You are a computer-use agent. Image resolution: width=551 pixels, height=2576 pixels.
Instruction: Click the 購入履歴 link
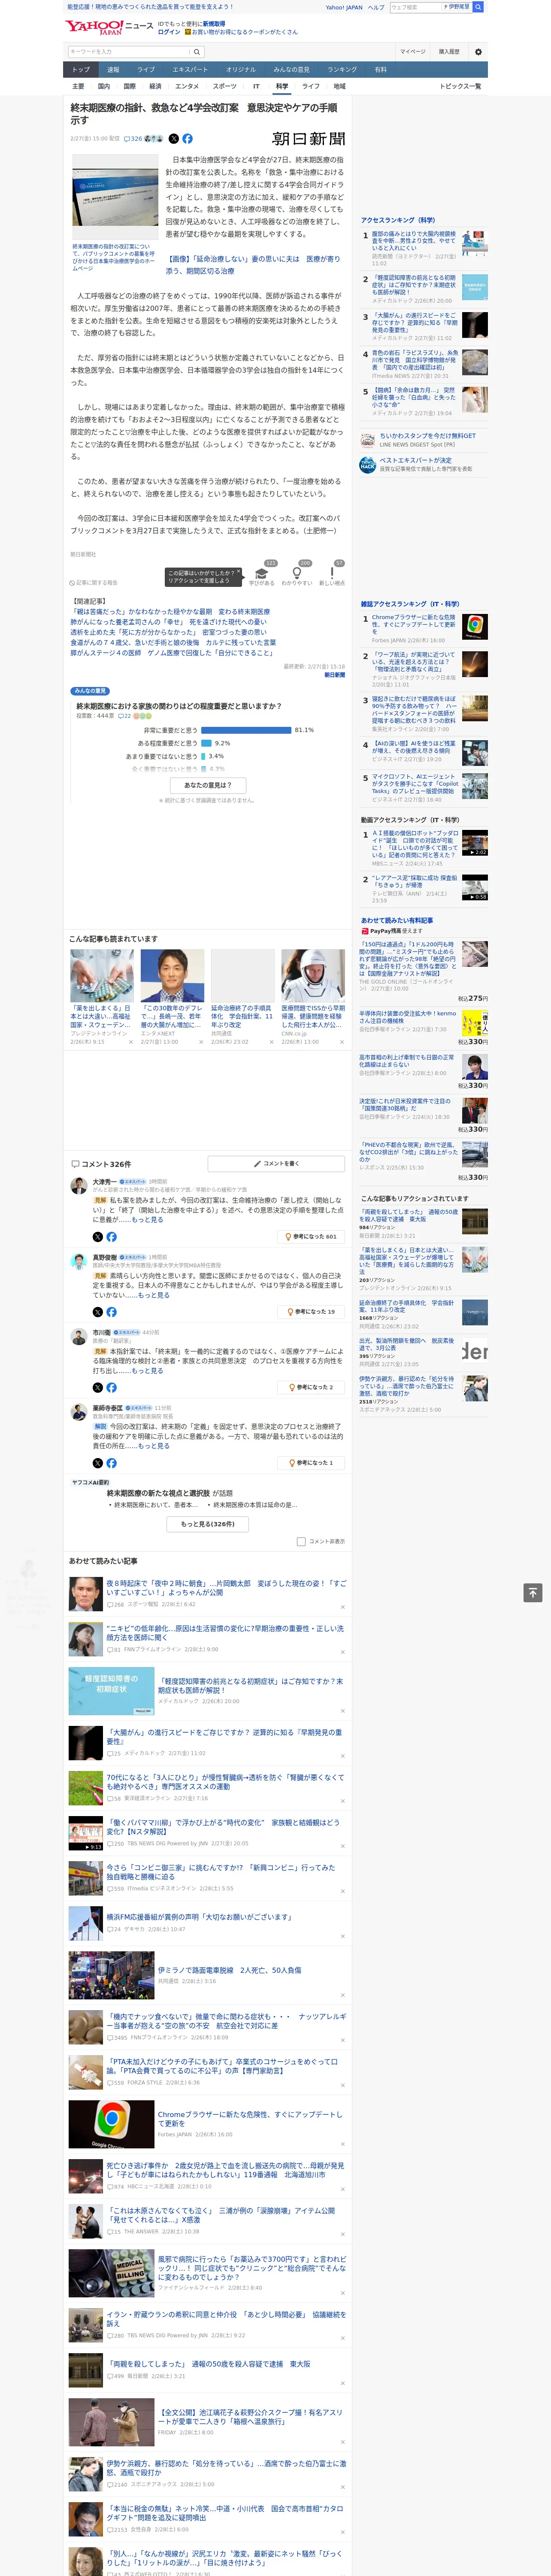coord(449,52)
